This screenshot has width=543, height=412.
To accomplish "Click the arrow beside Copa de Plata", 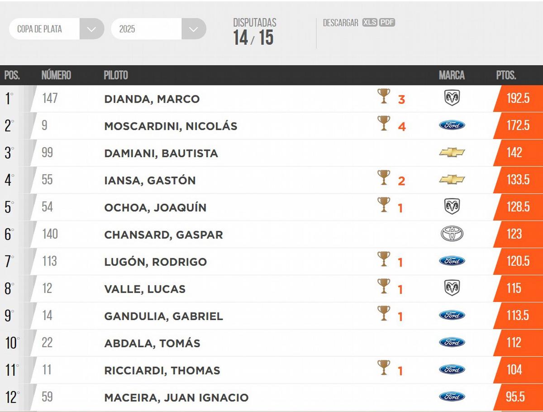I will pyautogui.click(x=92, y=29).
